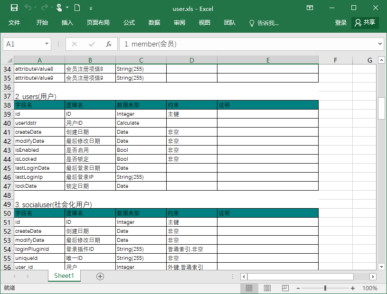Image resolution: width=387 pixels, height=294 pixels.
Task: Undo the last action
Action: [x=28, y=8]
